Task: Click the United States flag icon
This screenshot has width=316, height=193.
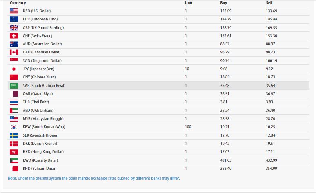Action: (14, 11)
